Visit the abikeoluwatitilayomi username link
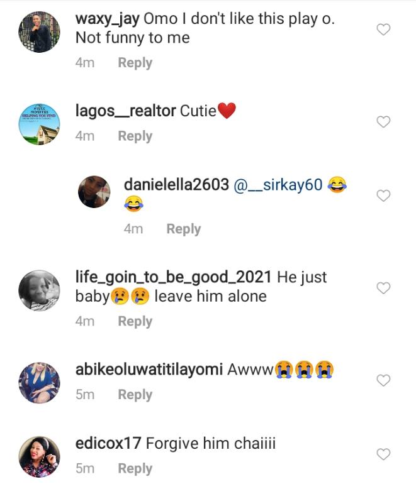416x484 pixels. [x=149, y=370]
